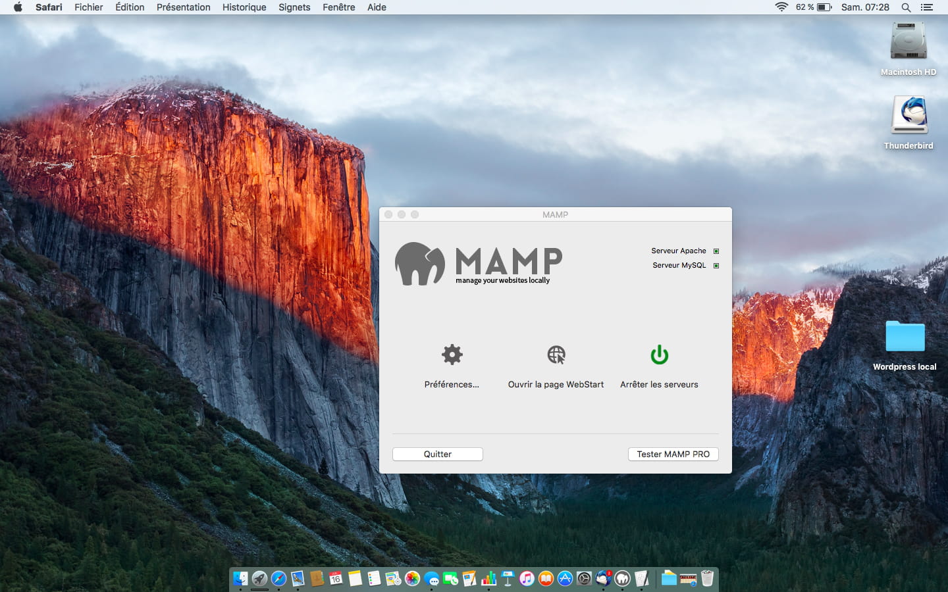The height and width of the screenshot is (592, 948).
Task: Open the blue folder stack in Dock
Action: 669,578
